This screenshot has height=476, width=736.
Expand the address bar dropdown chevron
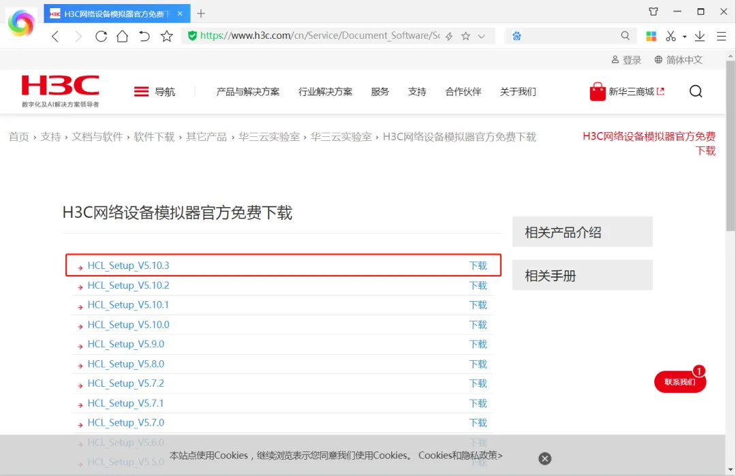point(482,36)
